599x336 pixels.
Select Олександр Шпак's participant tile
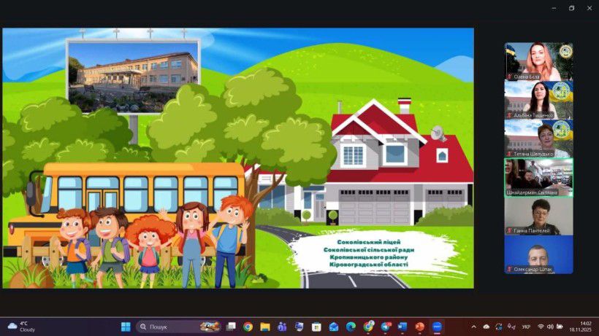pyautogui.click(x=538, y=254)
